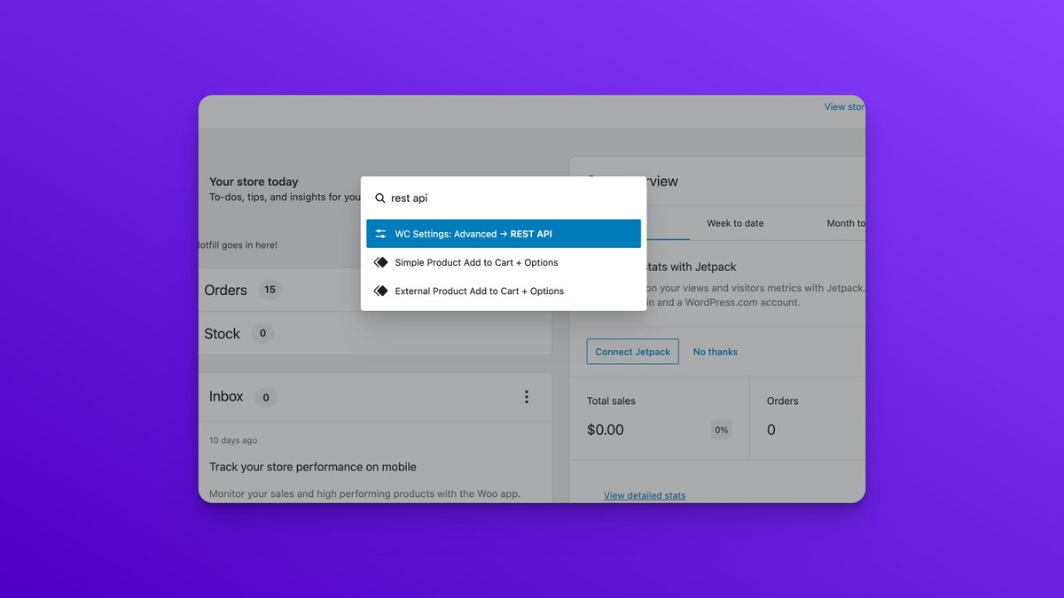Click the block icon beside External Product result
1064x598 pixels.
pyautogui.click(x=381, y=291)
